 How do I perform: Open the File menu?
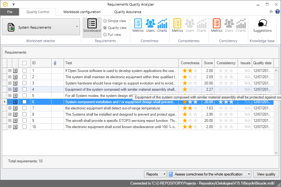pyautogui.click(x=10, y=12)
